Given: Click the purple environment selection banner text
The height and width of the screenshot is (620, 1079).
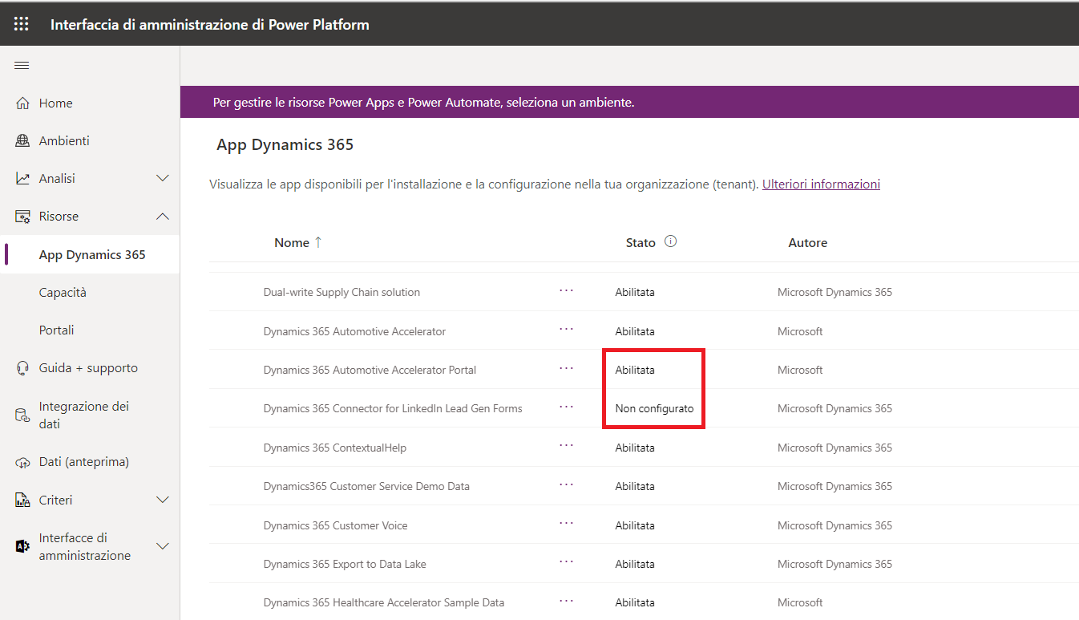Looking at the screenshot, I should pyautogui.click(x=423, y=103).
